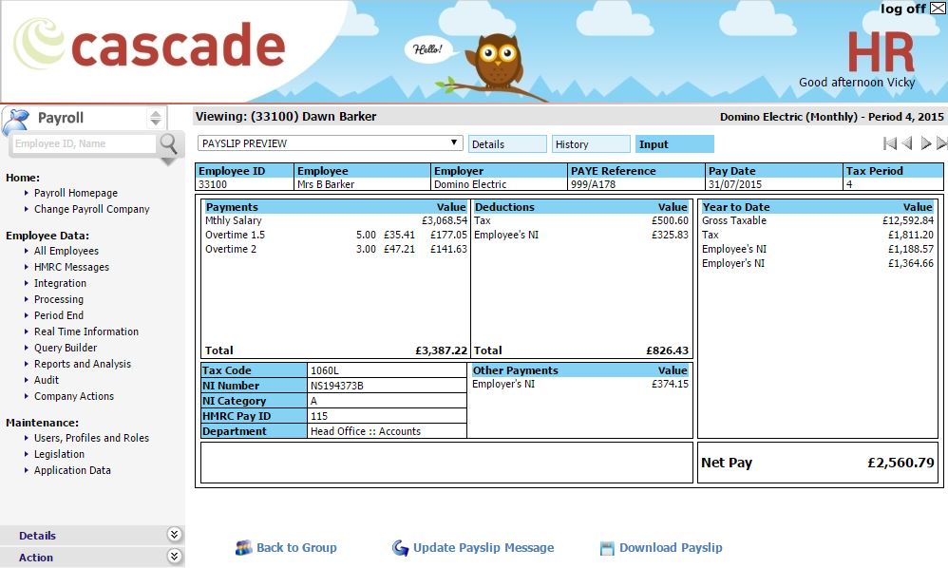
Task: Click Year to Date Employer's NI £1,364.66
Action: 911,263
